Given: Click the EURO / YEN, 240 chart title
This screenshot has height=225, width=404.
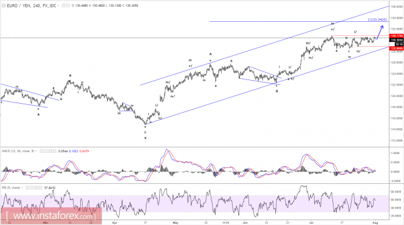Looking at the screenshot, I should 24,5.
